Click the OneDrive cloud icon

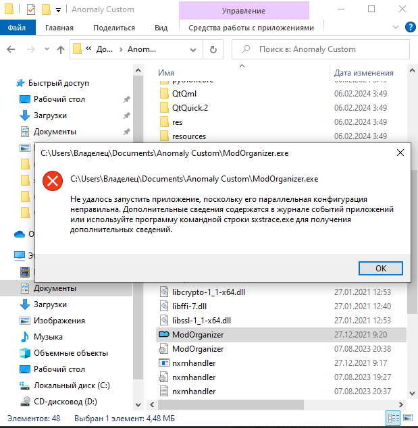[x=20, y=234]
